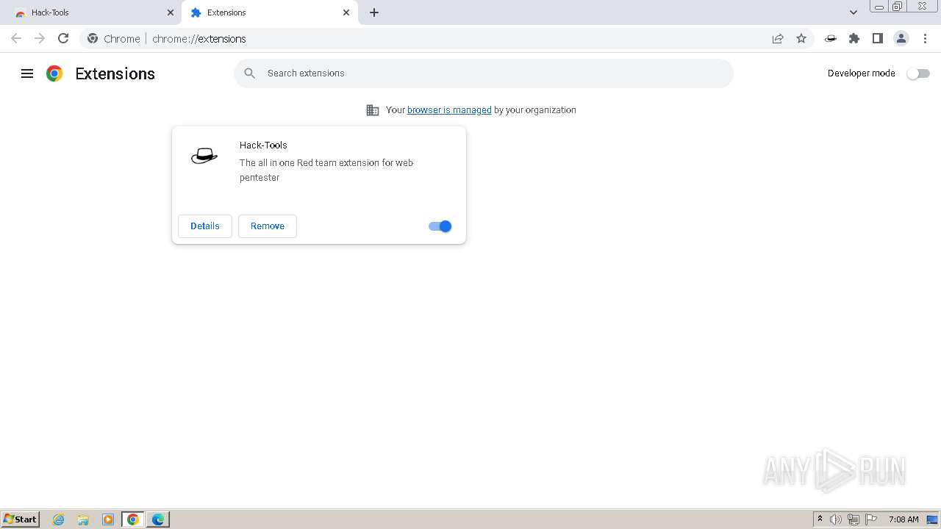The image size is (941, 529).
Task: Select the Extensions tab
Action: pyautogui.click(x=270, y=12)
